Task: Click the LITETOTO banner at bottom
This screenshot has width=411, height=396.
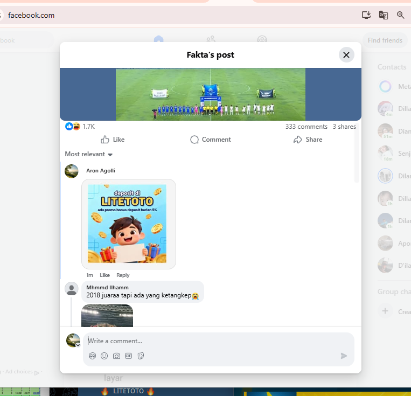Action: tap(128, 391)
